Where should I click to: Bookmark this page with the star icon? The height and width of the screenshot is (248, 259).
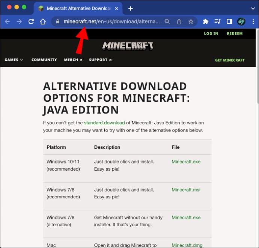tap(191, 21)
